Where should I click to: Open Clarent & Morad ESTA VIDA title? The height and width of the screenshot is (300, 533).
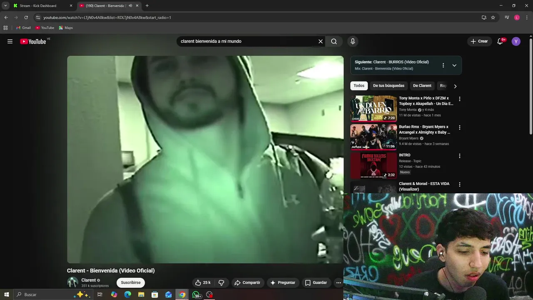pos(424,186)
